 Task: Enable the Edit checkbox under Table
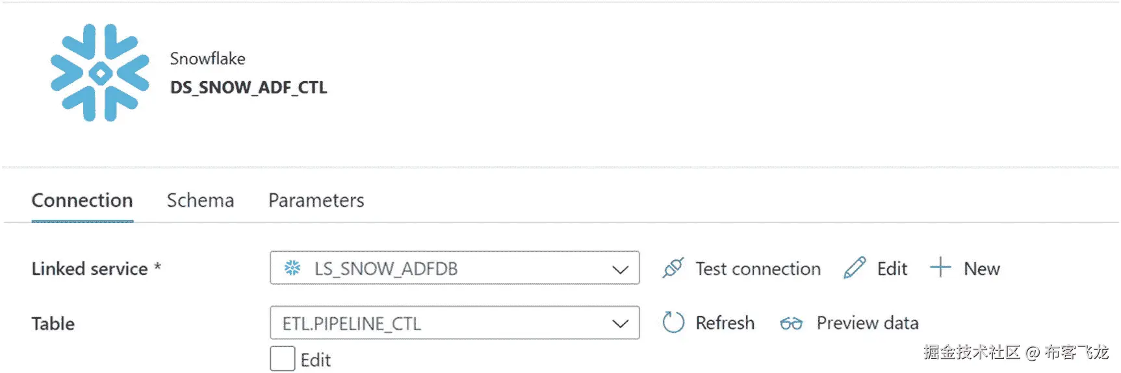283,359
